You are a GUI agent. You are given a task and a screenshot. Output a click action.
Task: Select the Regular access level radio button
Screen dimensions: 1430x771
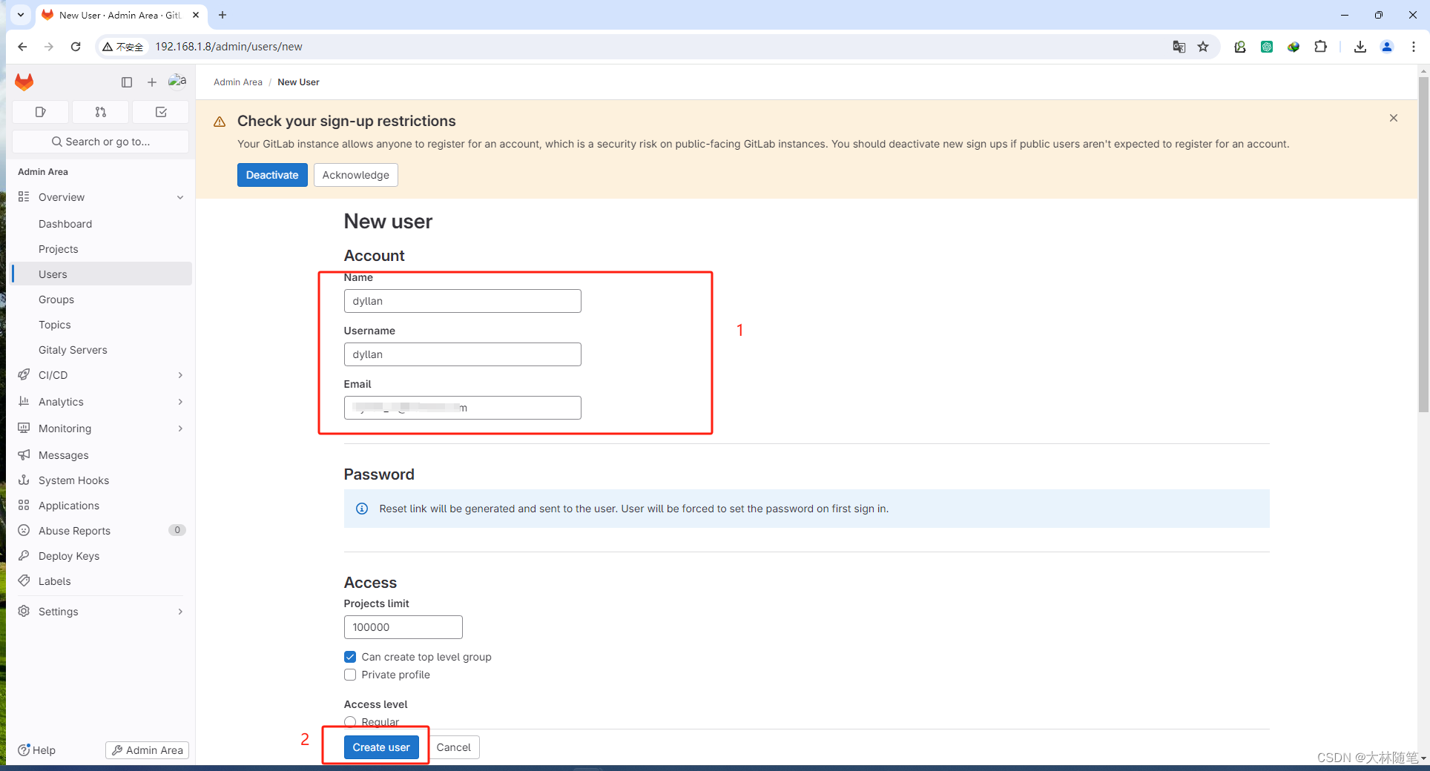(x=349, y=721)
